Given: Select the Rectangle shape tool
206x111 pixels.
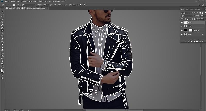Looking at the screenshot, I should click(2, 58).
